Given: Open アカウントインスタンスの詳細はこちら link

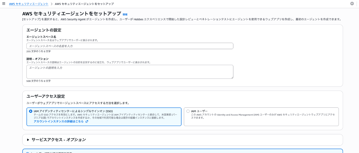Looking at the screenshot, I should point(59,122).
